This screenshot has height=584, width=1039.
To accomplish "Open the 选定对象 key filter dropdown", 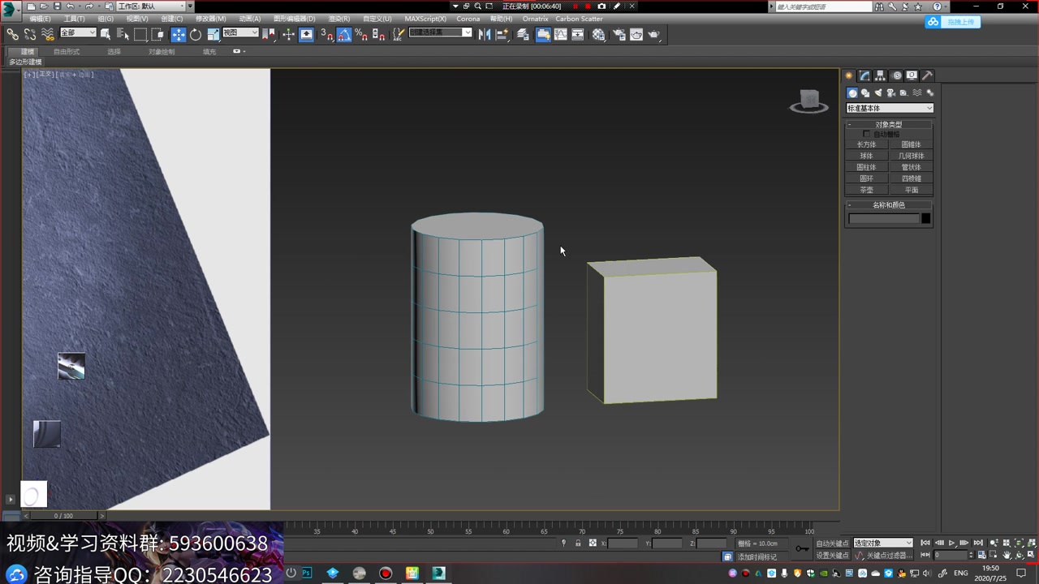I will coord(882,543).
